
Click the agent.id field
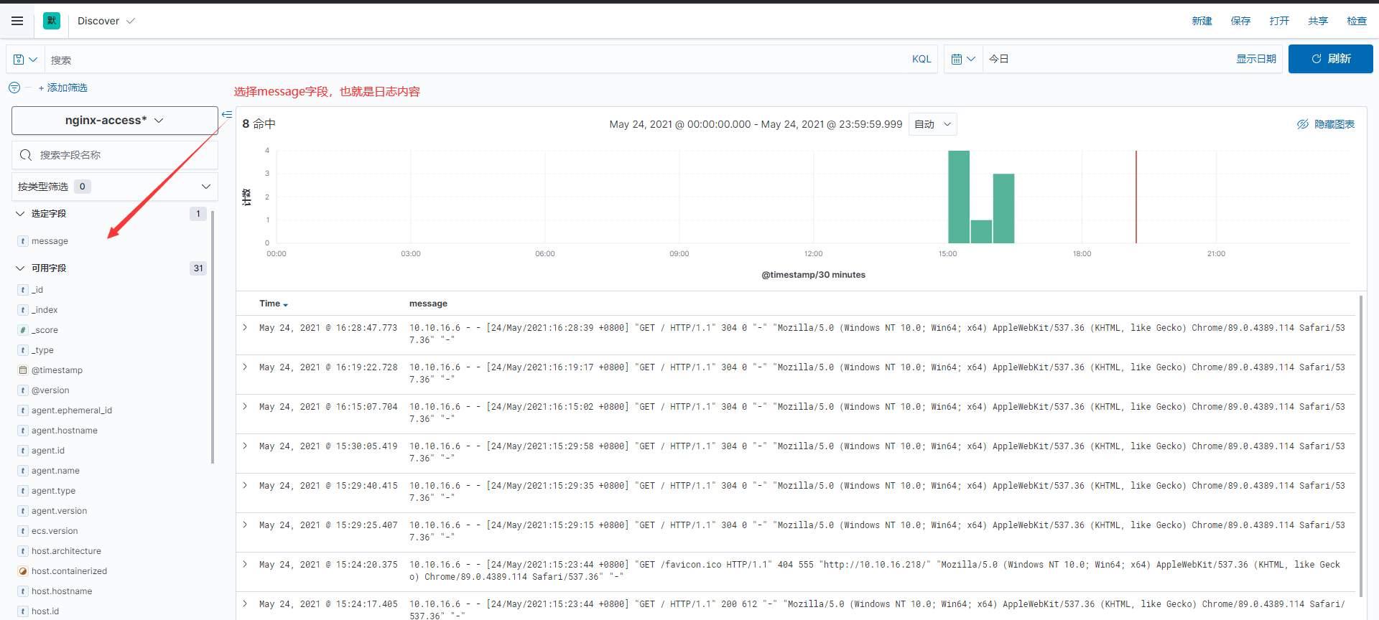click(x=48, y=451)
